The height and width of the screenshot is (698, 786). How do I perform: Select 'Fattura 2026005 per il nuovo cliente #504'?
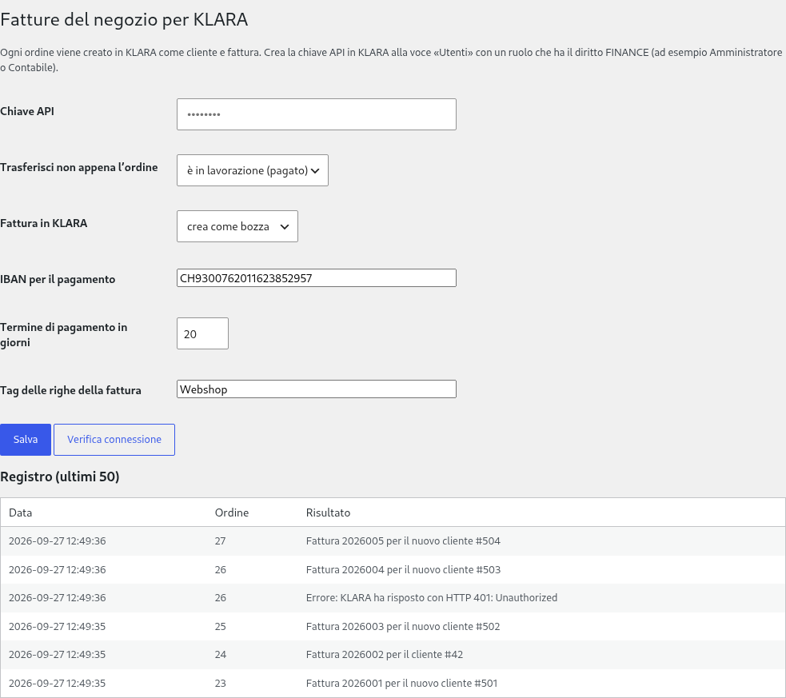tap(403, 541)
